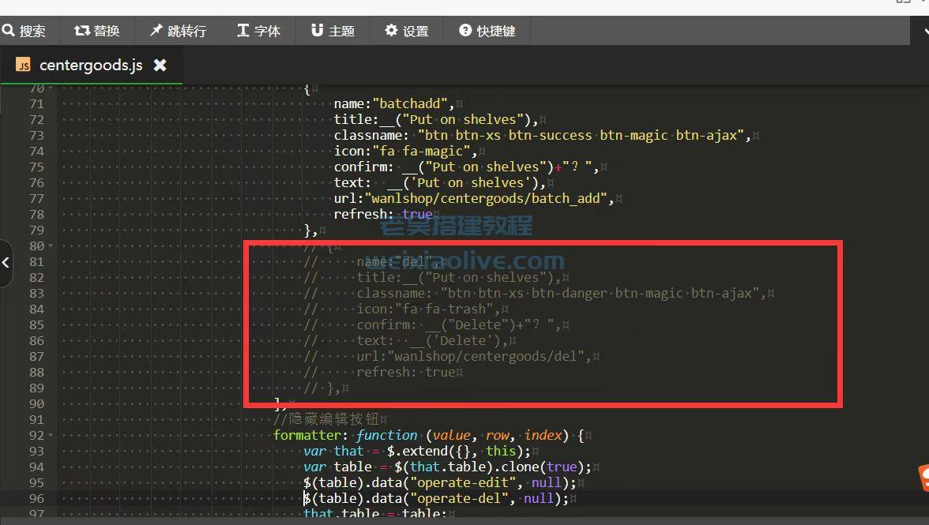Image resolution: width=929 pixels, height=525 pixels.
Task: Click the JS file icon on the tab
Action: coord(23,65)
